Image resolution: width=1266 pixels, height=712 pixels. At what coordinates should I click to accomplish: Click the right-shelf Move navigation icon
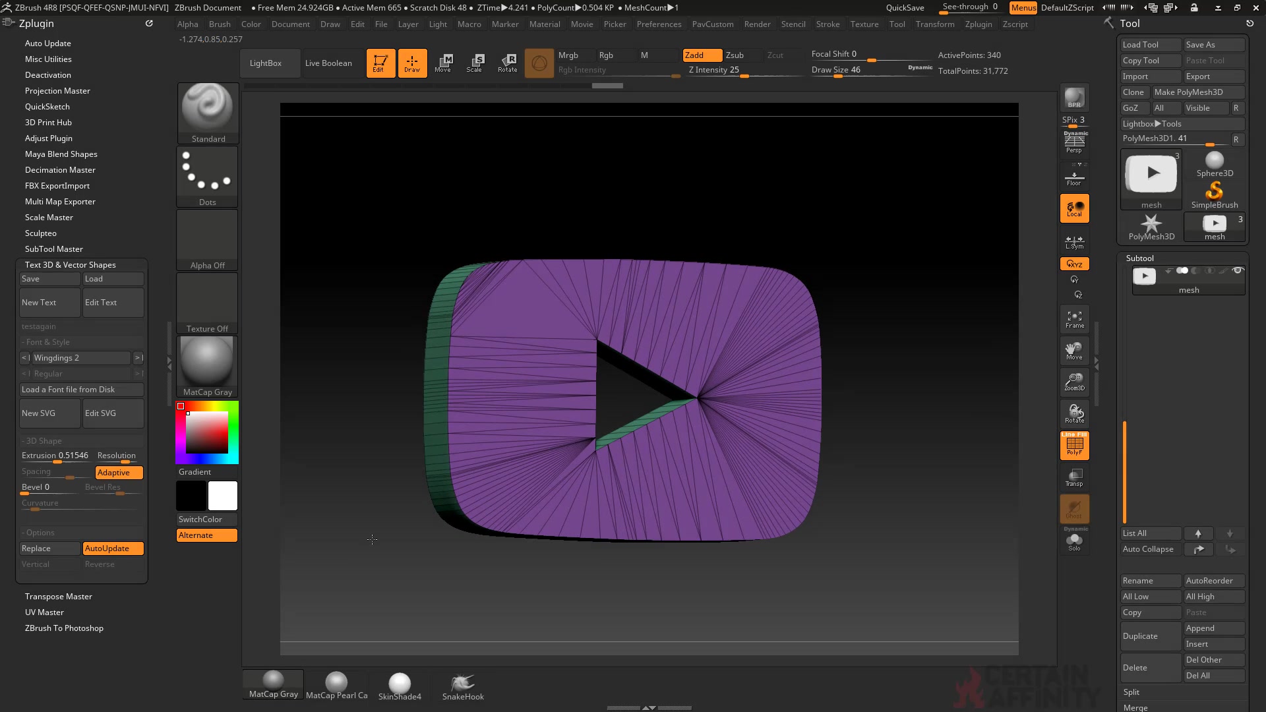coord(1074,351)
